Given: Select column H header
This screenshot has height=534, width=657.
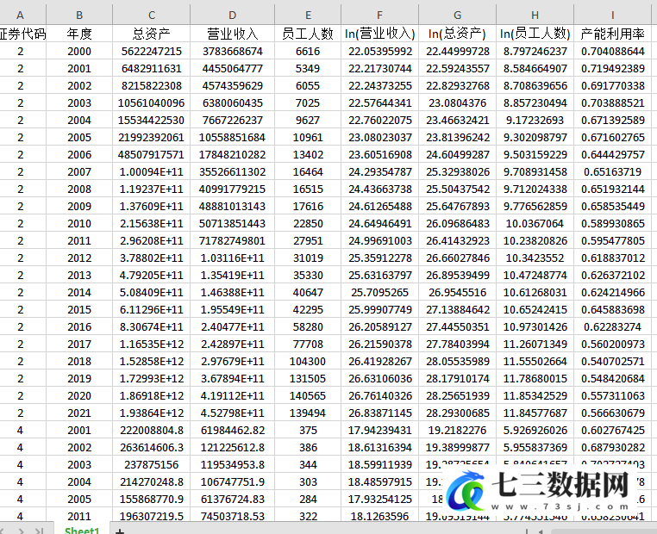Looking at the screenshot, I should [535, 15].
